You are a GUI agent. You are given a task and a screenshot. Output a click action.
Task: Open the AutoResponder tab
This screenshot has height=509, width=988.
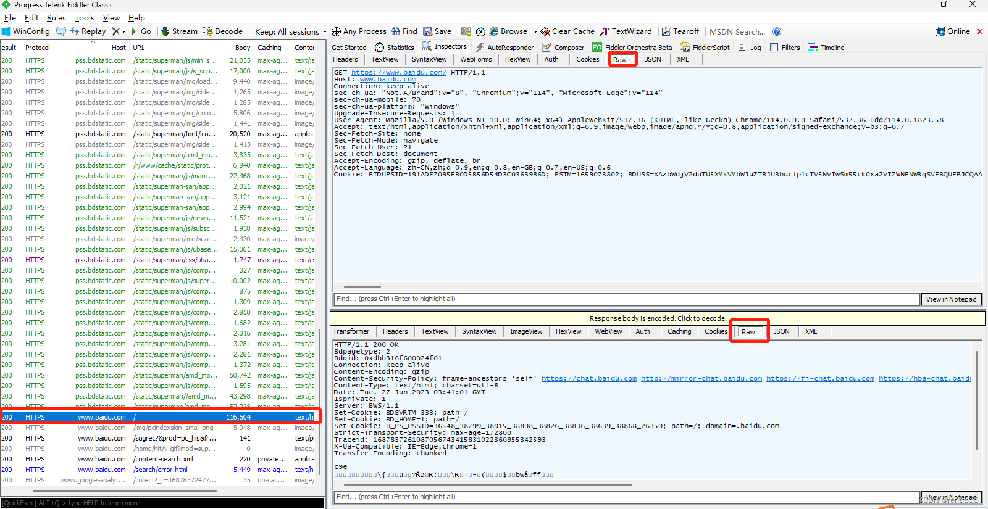[504, 48]
